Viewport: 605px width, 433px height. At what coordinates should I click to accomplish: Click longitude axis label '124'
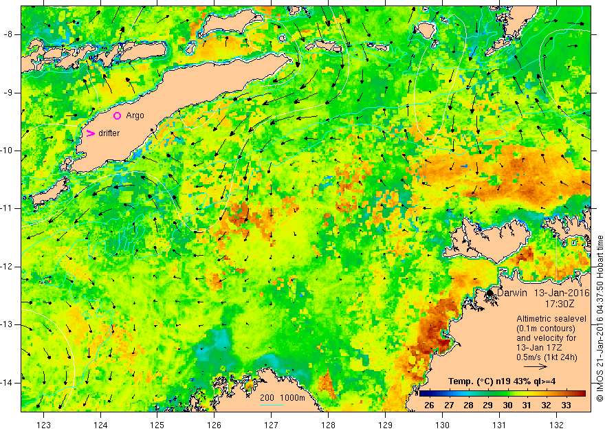tap(100, 425)
